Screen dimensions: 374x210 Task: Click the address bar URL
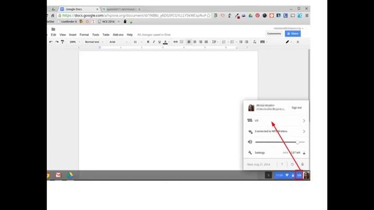tap(134, 16)
